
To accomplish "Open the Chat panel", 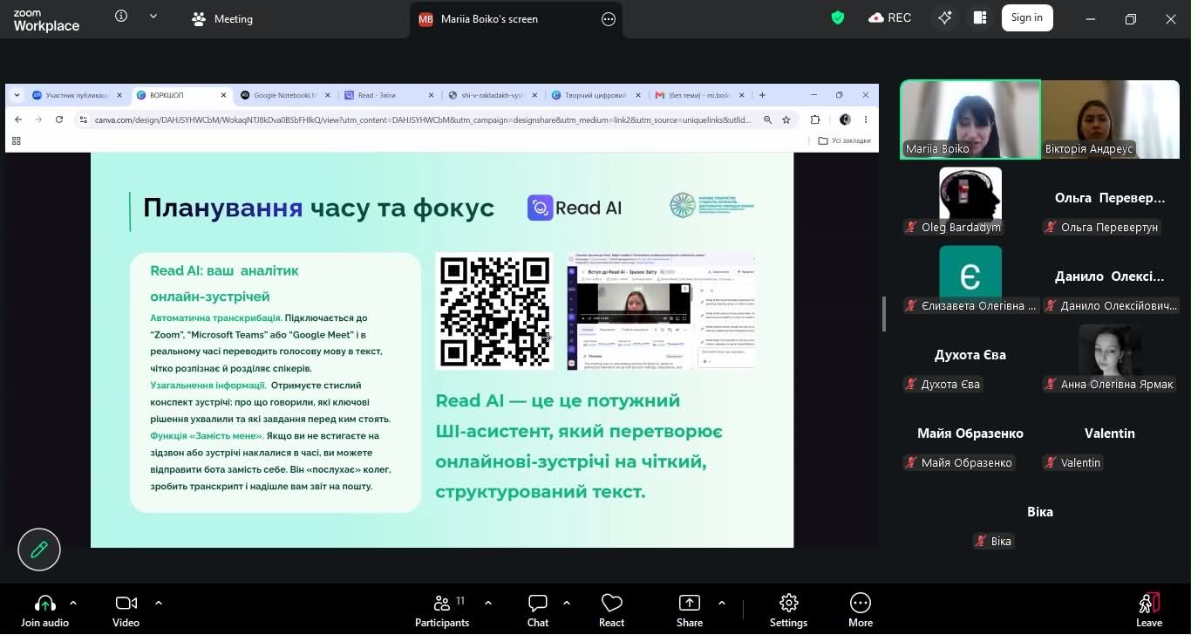I will point(538,610).
